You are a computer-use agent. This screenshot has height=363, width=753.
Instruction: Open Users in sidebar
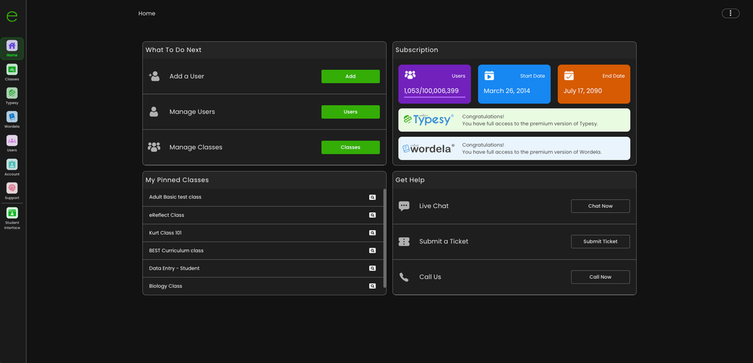(x=12, y=143)
